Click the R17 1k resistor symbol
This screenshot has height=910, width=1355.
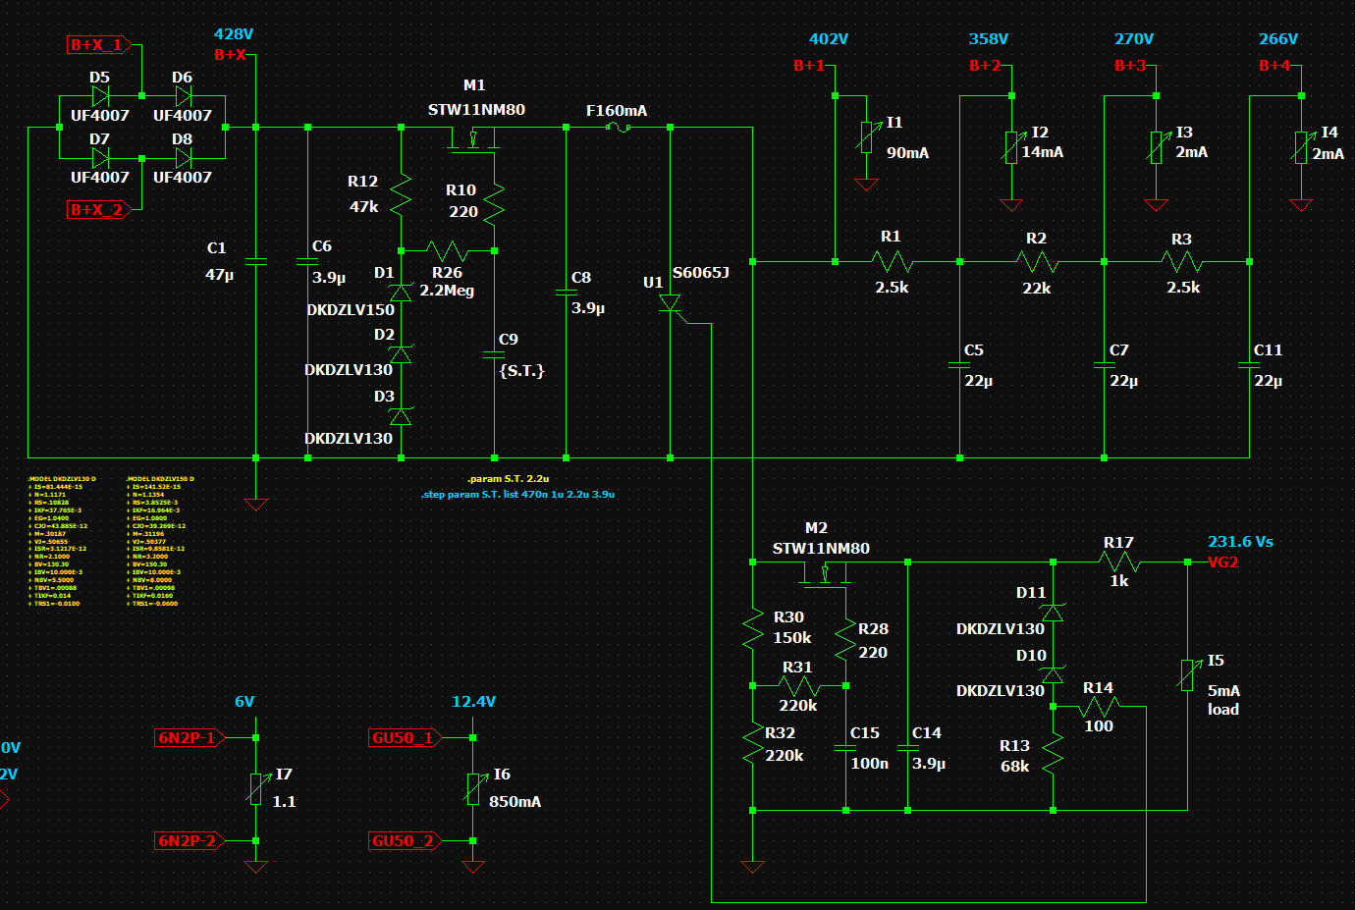1118,562
